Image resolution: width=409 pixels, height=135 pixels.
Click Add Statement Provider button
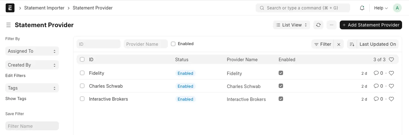[371, 25]
